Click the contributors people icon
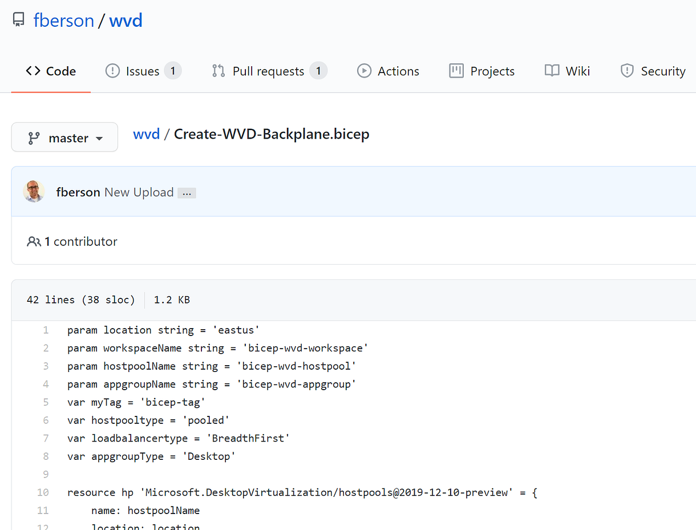The width and height of the screenshot is (696, 530). [34, 242]
